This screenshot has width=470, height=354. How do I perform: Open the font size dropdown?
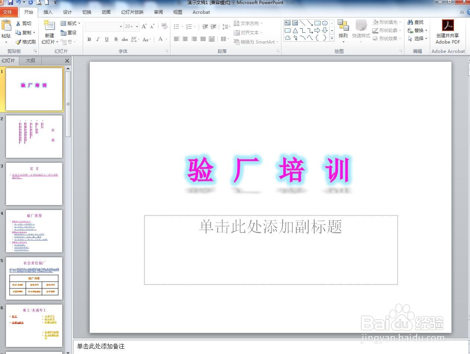(136, 26)
